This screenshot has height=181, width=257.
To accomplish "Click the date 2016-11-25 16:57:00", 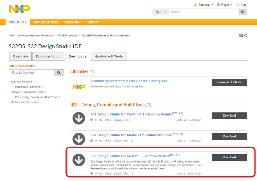I will pos(189,174).
